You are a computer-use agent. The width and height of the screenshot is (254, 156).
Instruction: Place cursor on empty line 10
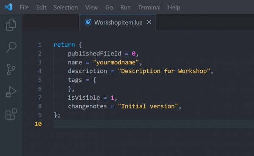(154, 124)
